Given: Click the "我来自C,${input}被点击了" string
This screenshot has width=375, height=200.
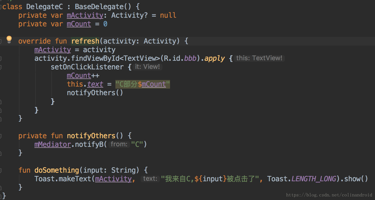Looking at the screenshot, I should [x=210, y=179].
